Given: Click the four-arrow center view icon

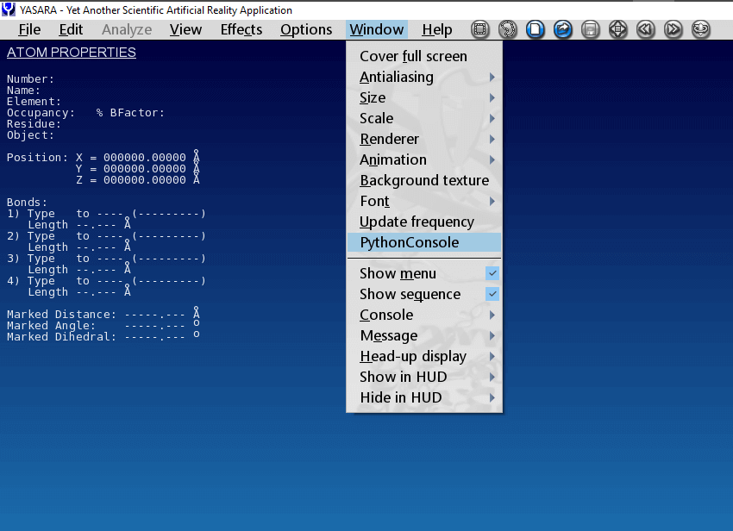Looking at the screenshot, I should [x=618, y=29].
